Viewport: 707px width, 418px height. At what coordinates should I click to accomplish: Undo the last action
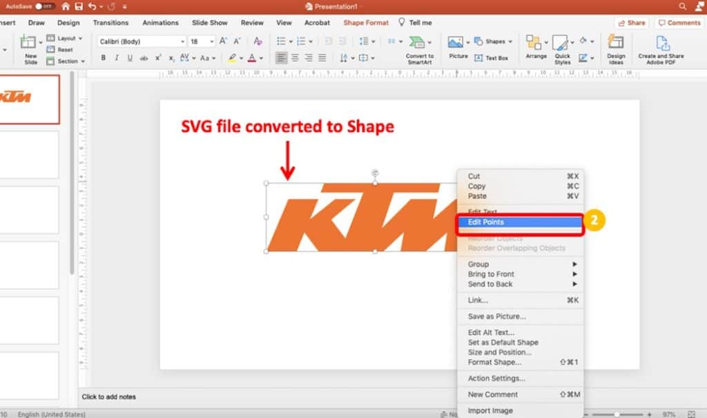(x=92, y=6)
